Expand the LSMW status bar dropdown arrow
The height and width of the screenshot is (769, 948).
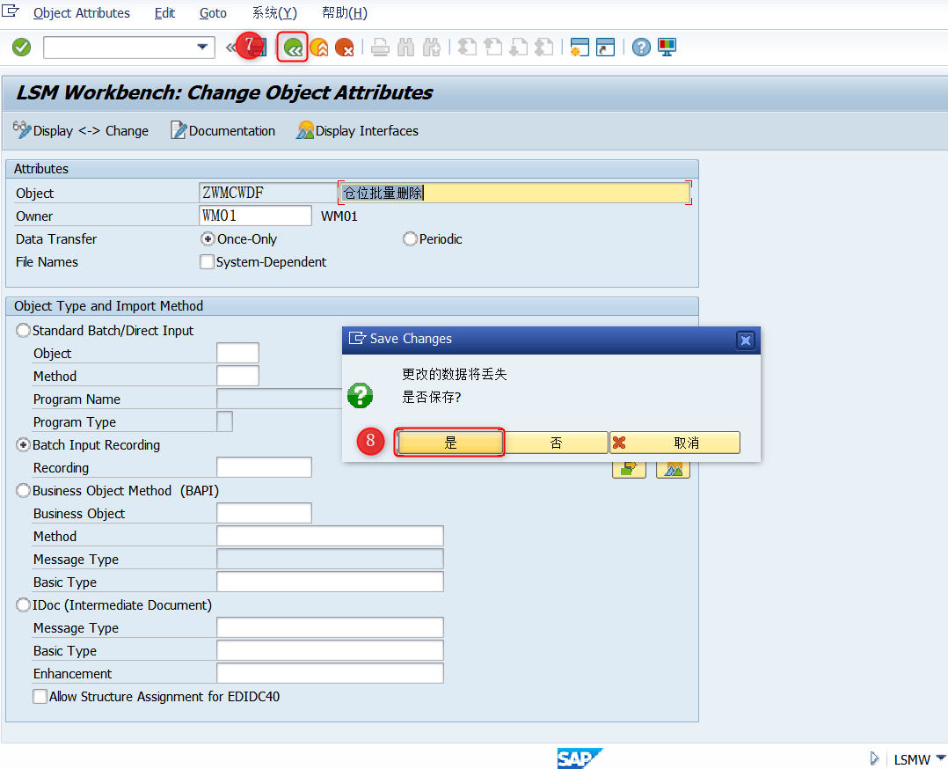tap(940, 758)
